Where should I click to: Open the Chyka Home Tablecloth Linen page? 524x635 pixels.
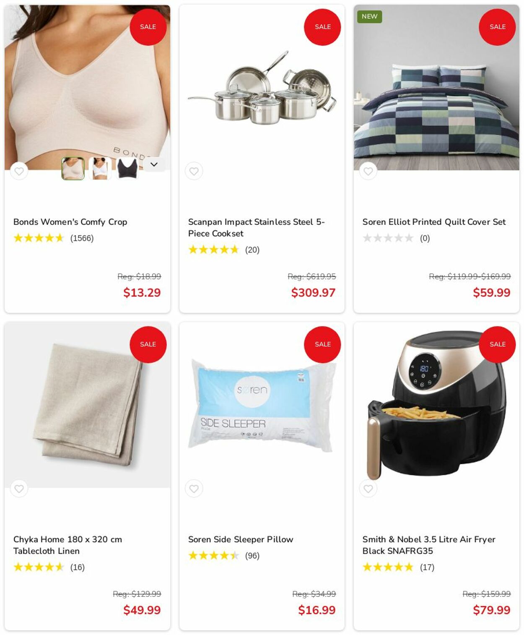click(x=67, y=545)
